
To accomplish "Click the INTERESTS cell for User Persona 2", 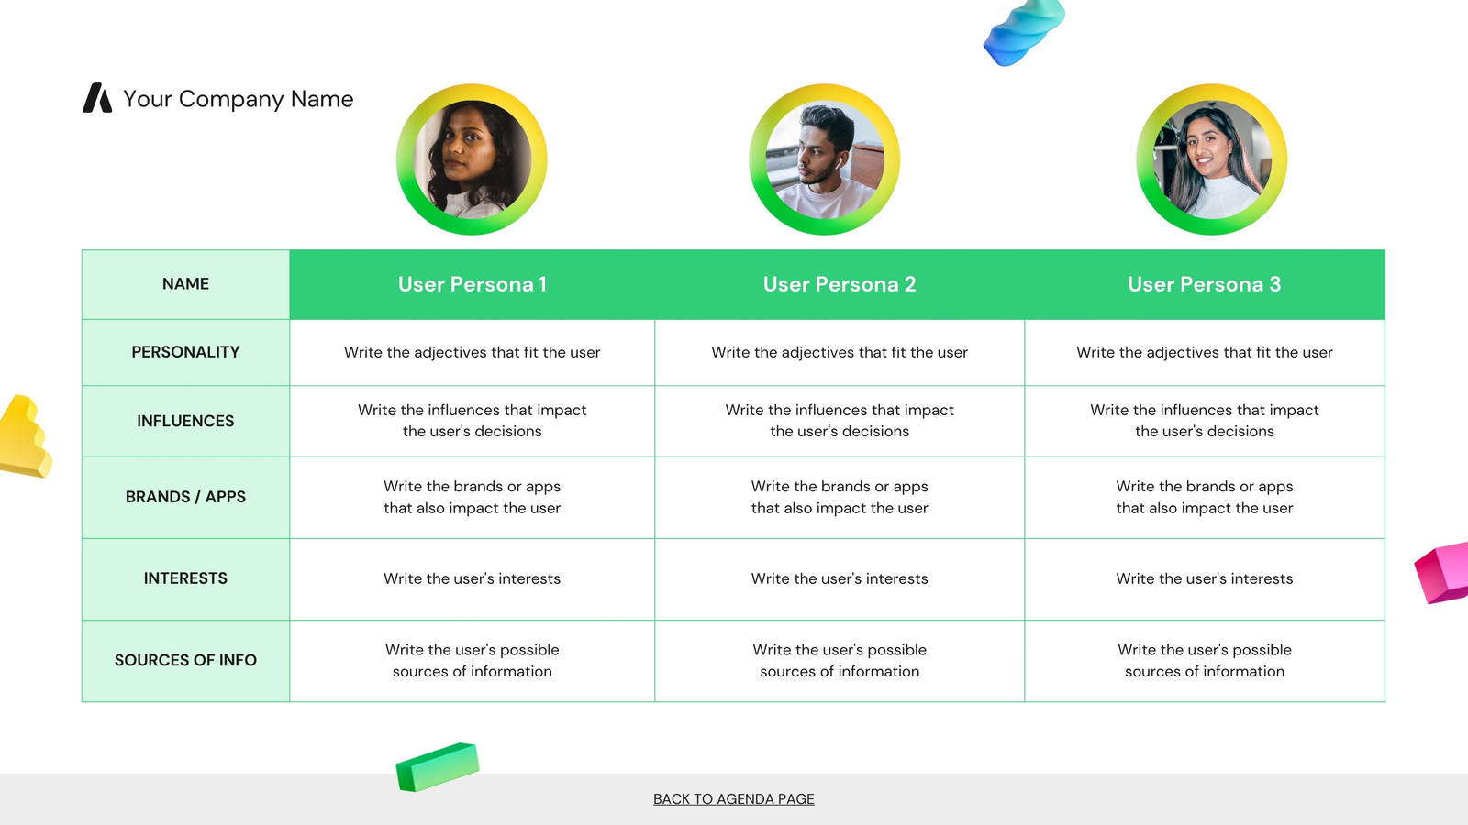I will [840, 578].
